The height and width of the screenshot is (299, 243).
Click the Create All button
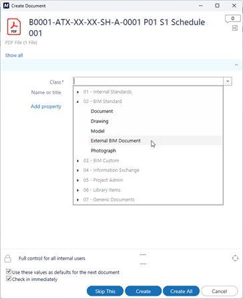tap(181, 291)
